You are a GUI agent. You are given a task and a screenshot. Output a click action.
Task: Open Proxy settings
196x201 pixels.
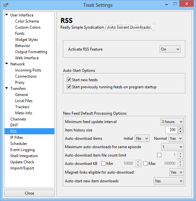[20, 82]
